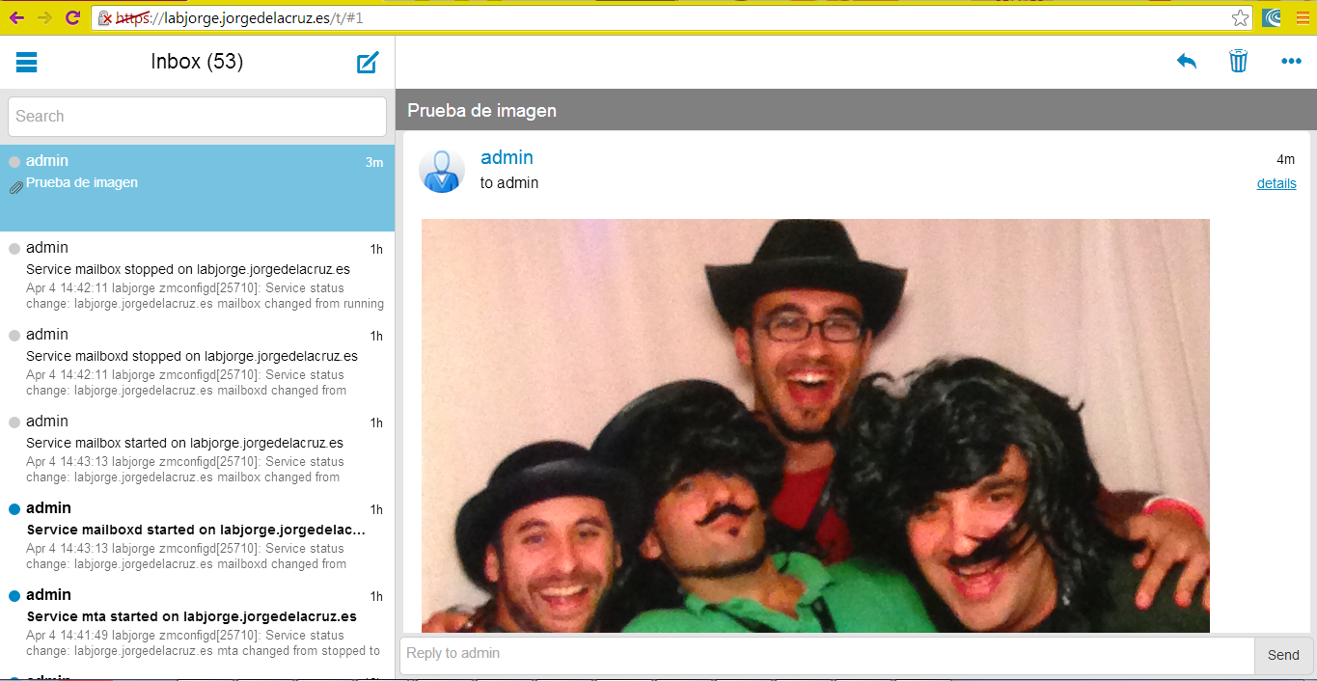The image size is (1317, 681).
Task: Open Service mailbox started message
Action: (x=197, y=449)
